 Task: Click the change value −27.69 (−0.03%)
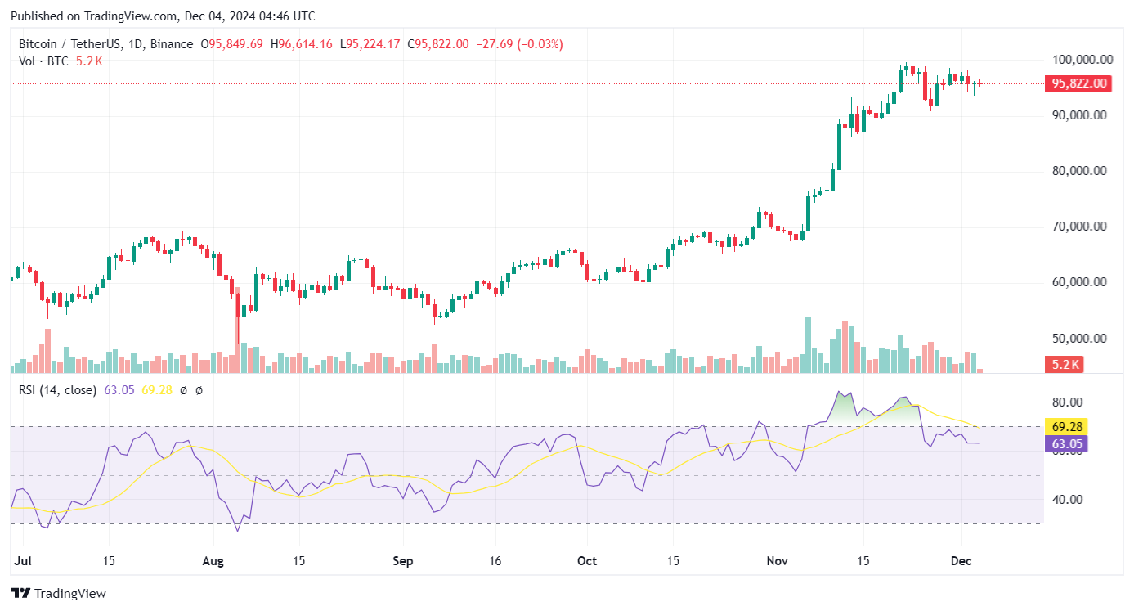tap(518, 44)
